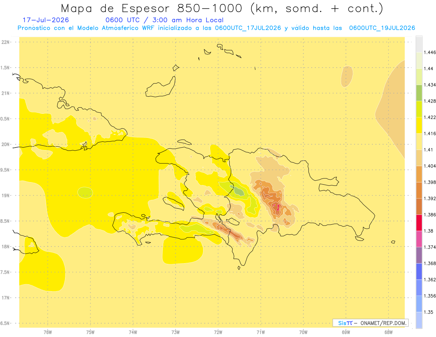This screenshot has width=436, height=337.
Task: Click the bright yellow legend swatch between 1.422 and 1.416
Action: pos(419,125)
